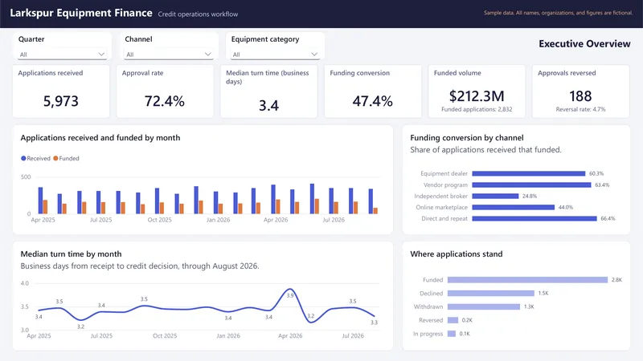Click the Median turn time by month title
This screenshot has height=361, width=643.
click(x=71, y=254)
